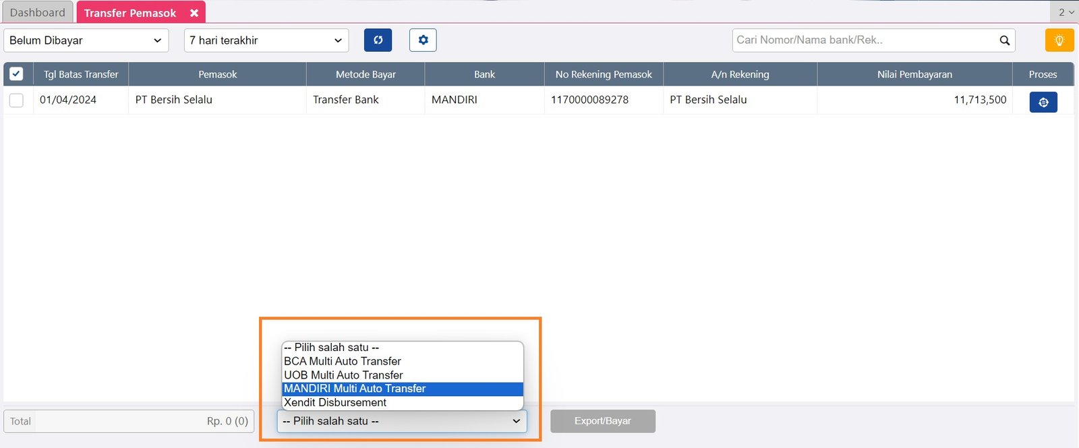Choose BCA Multi Auto Transfer option

(x=343, y=361)
